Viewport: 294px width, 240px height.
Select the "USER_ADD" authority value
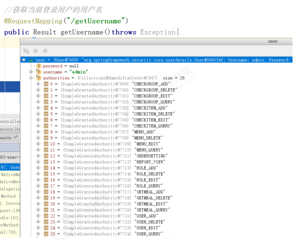click(x=146, y=216)
